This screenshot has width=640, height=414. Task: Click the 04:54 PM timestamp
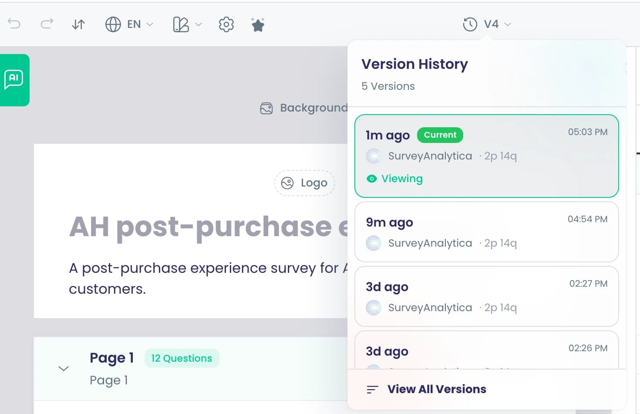tap(587, 219)
